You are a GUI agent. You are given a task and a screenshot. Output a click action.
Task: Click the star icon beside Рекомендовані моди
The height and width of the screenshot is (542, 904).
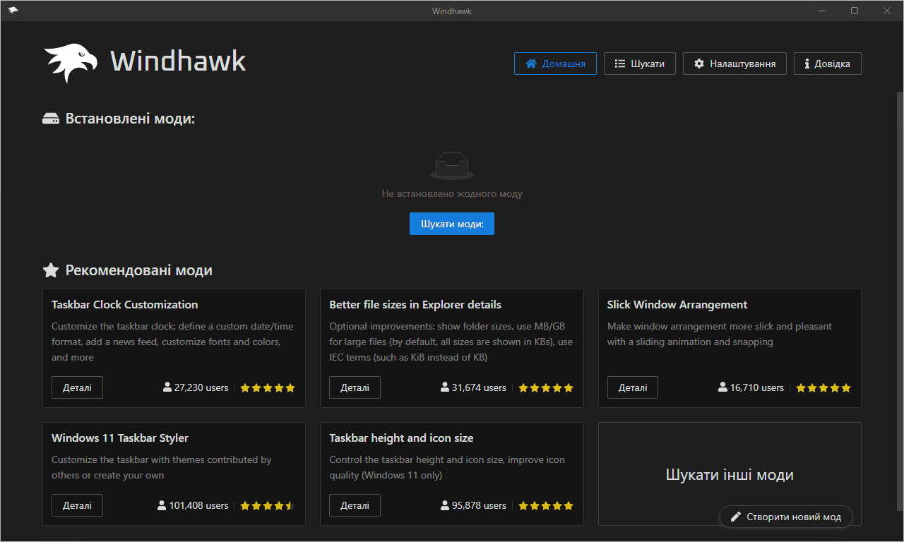coord(51,270)
